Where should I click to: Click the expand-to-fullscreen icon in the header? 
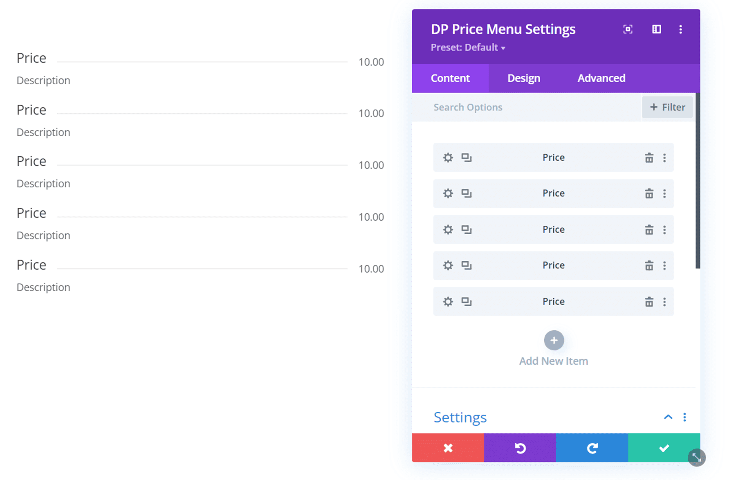pyautogui.click(x=628, y=29)
